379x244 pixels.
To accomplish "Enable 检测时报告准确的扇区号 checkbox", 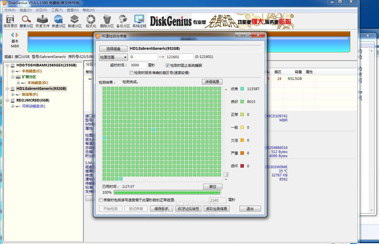I will tap(132, 73).
